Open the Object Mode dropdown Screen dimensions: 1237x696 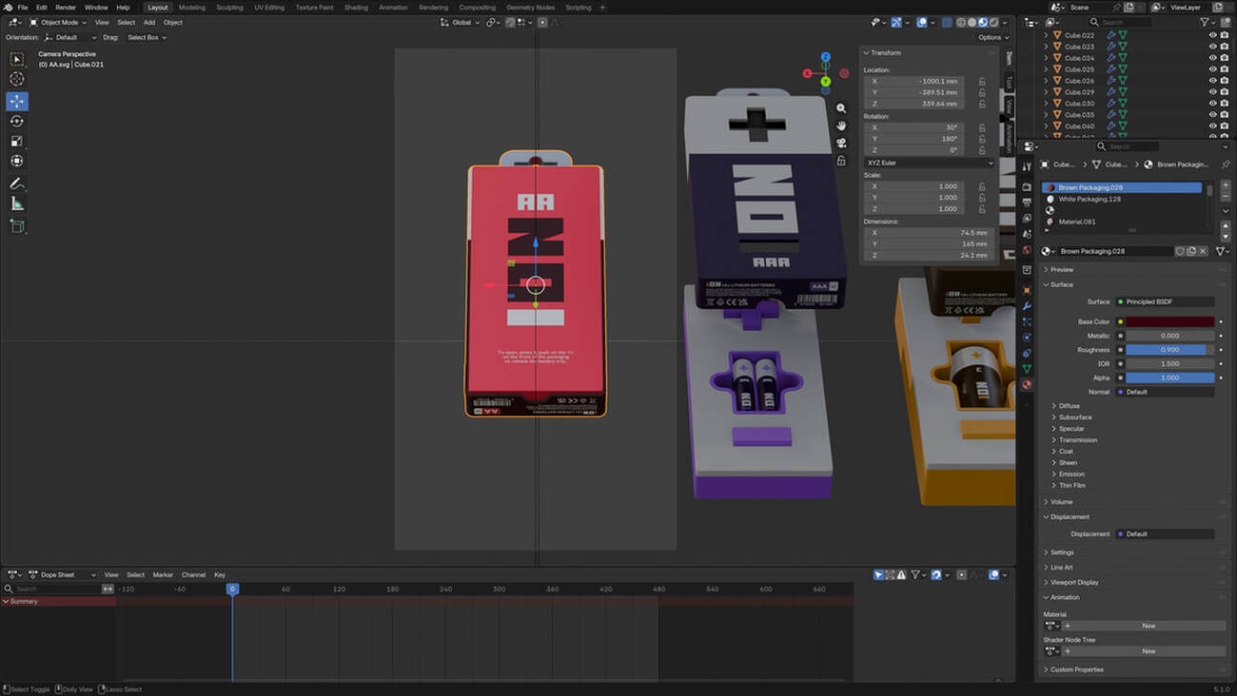[x=59, y=22]
